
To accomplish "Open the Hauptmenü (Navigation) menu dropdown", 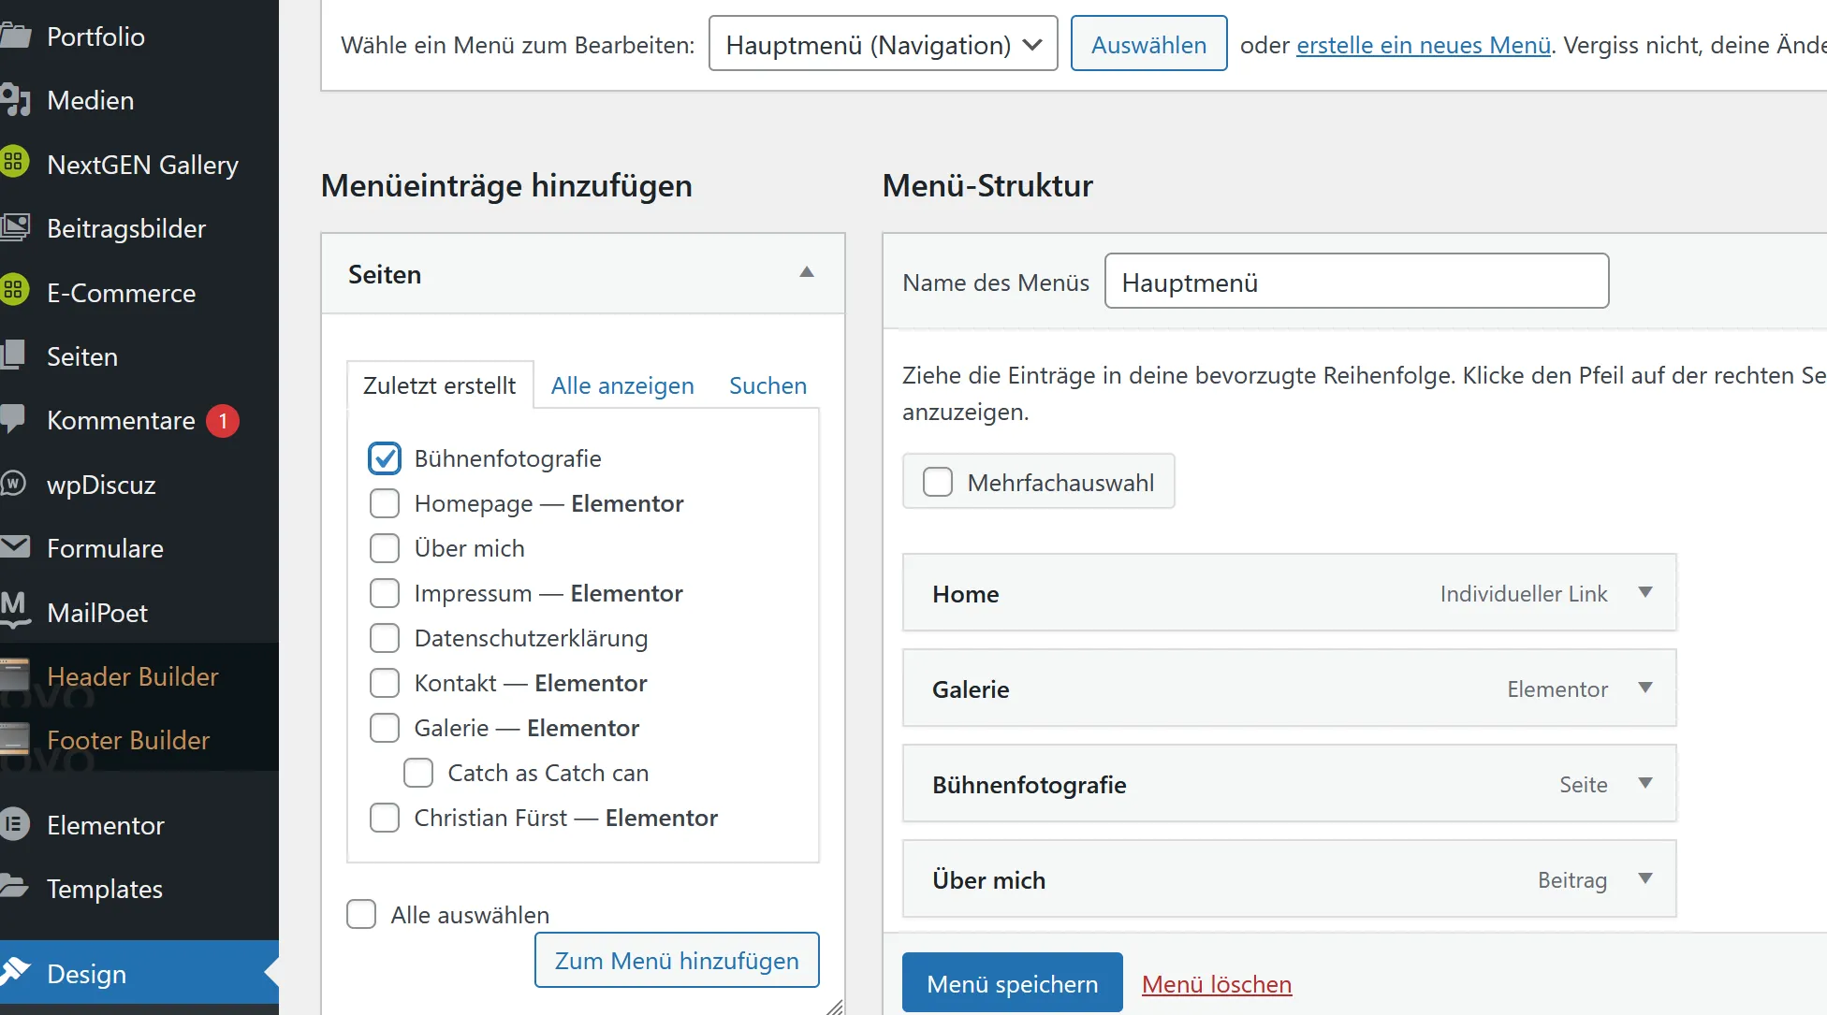I will pyautogui.click(x=884, y=44).
